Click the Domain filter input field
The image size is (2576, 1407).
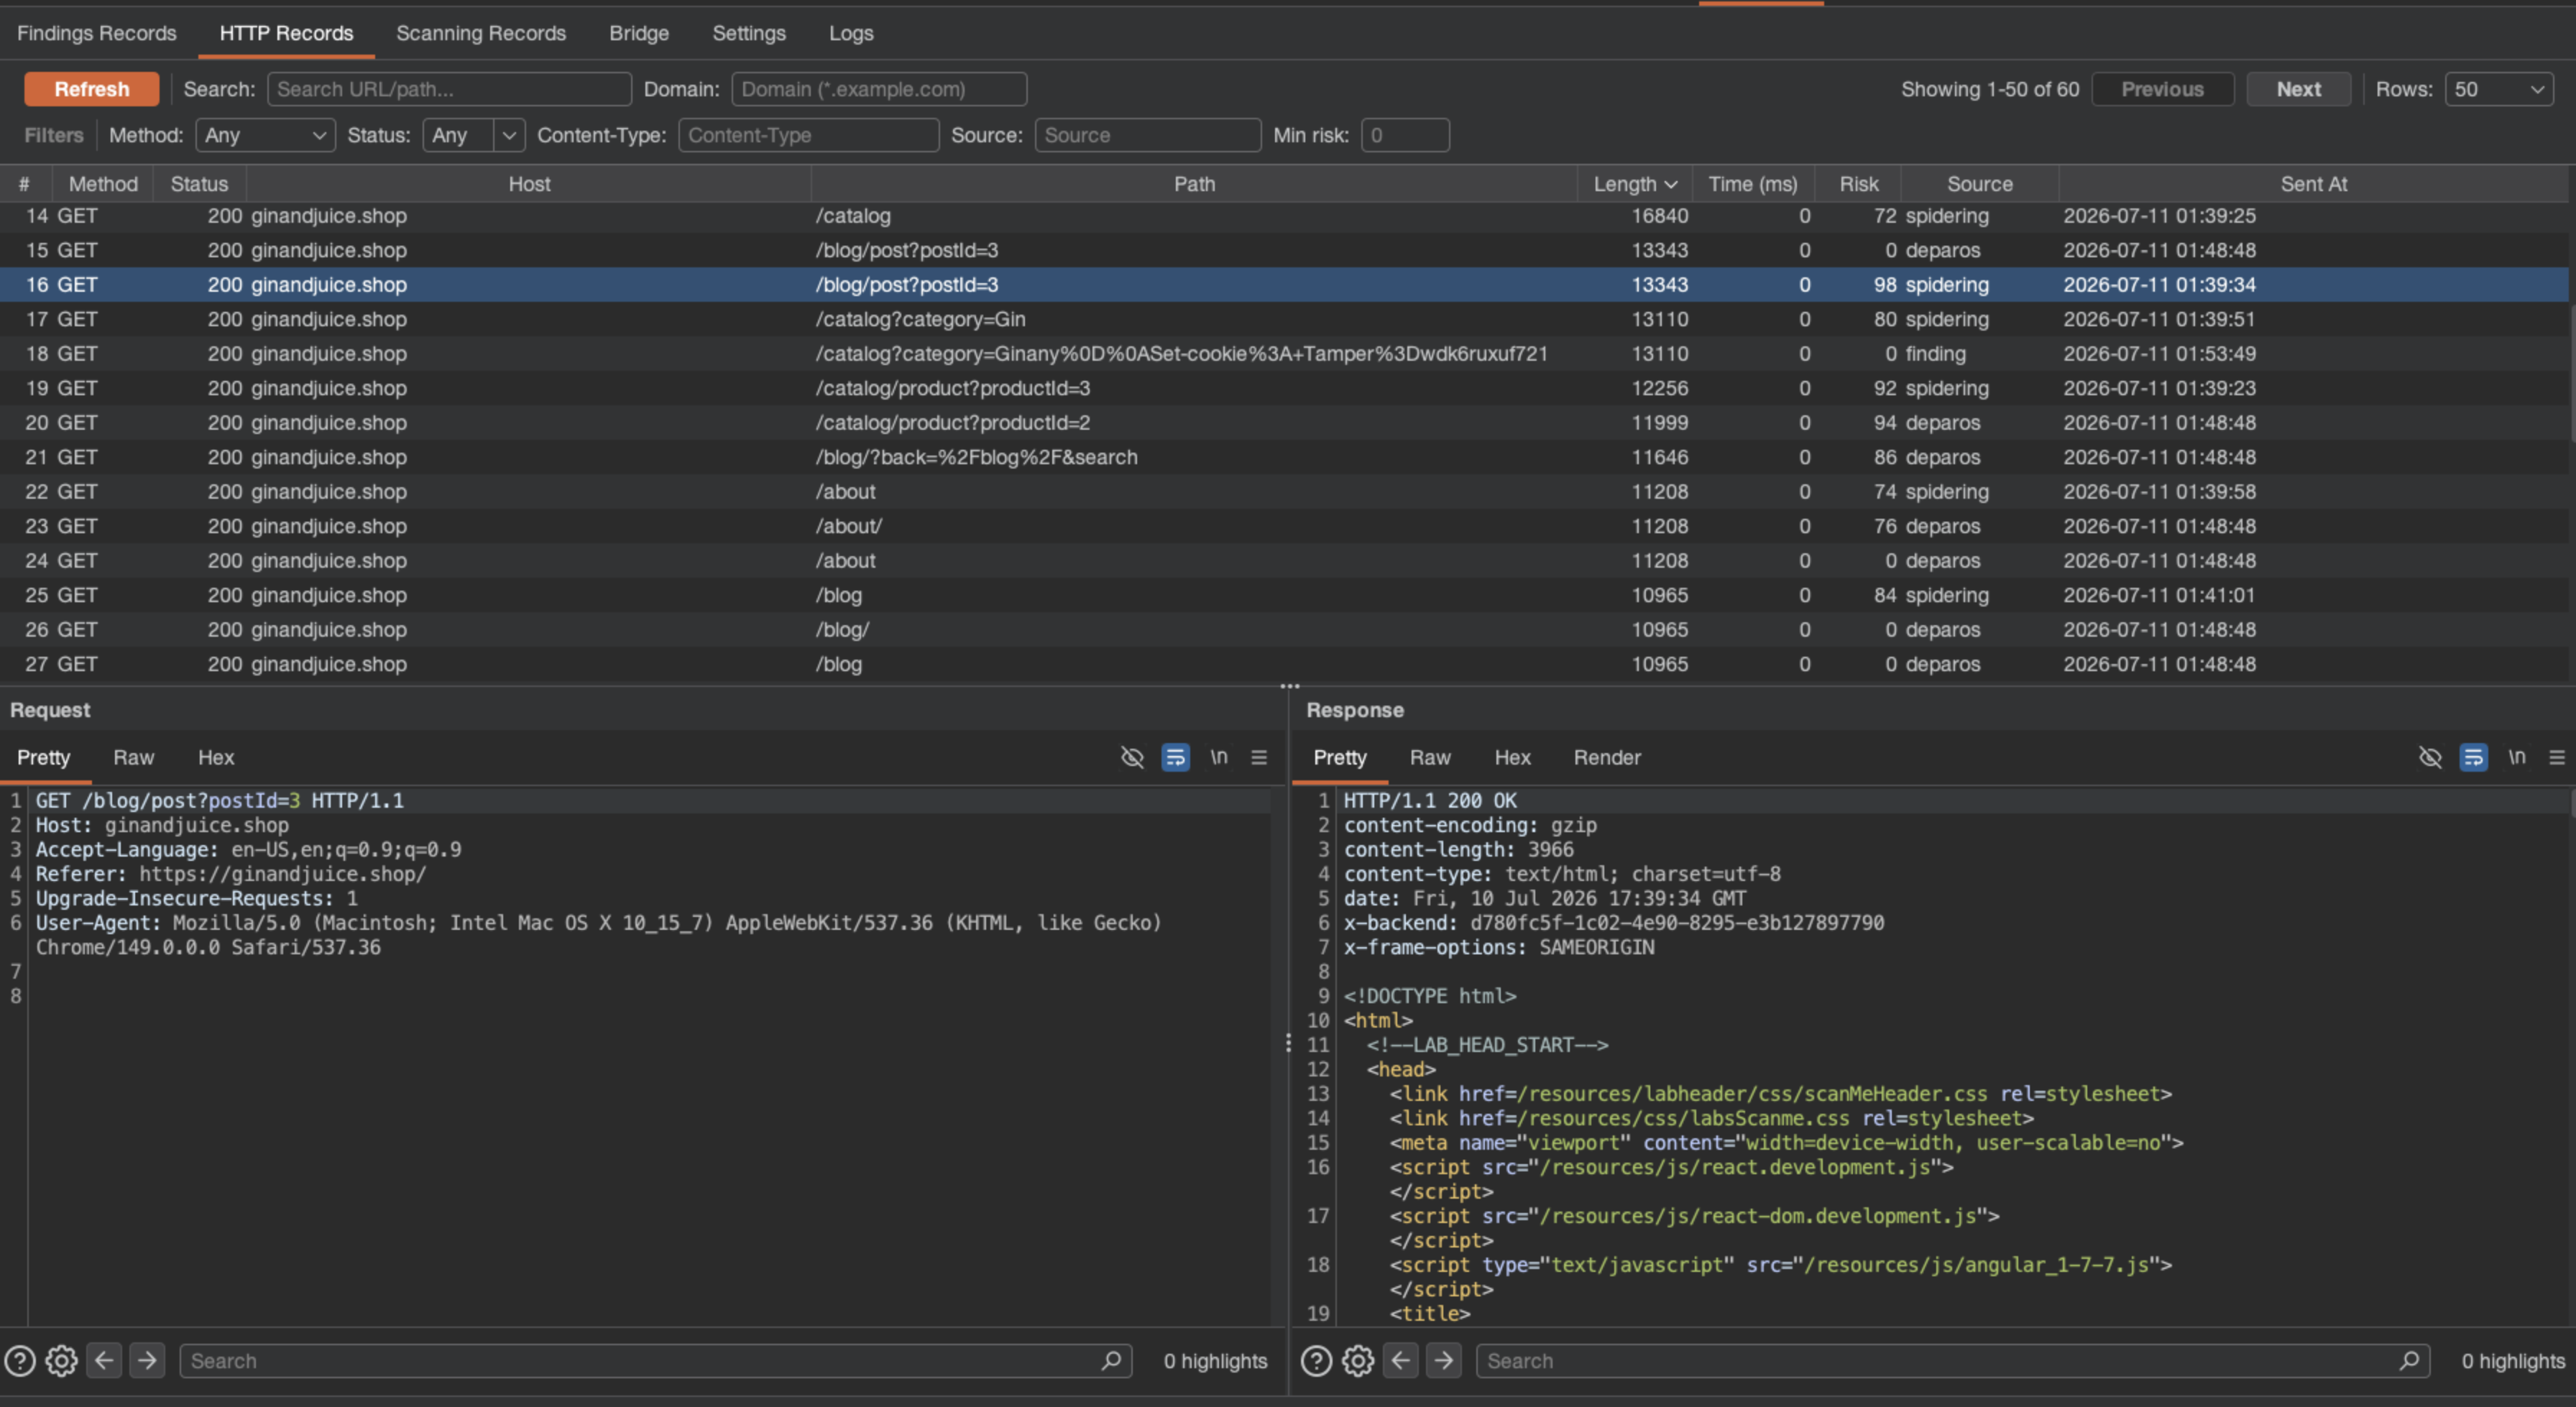click(879, 89)
